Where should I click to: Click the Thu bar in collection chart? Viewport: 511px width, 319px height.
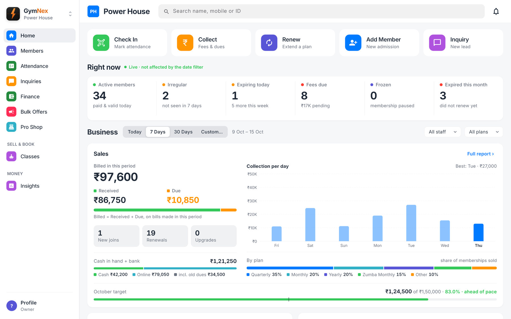pyautogui.click(x=478, y=233)
